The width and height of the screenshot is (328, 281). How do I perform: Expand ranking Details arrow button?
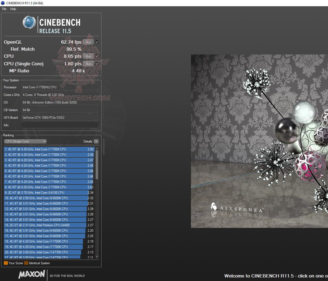96,141
